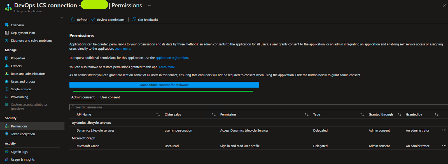Open ellipsis menu for Dynamics Lifecycle services row
Viewport: 448px width, 164px height.
click(444, 130)
